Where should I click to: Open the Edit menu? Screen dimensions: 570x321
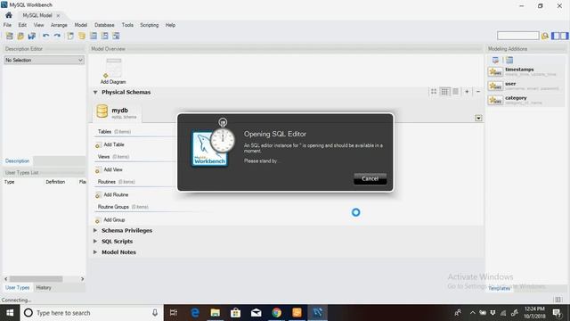point(22,25)
